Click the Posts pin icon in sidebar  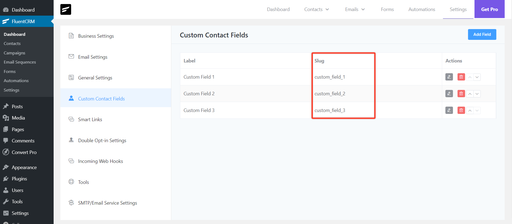click(6, 106)
